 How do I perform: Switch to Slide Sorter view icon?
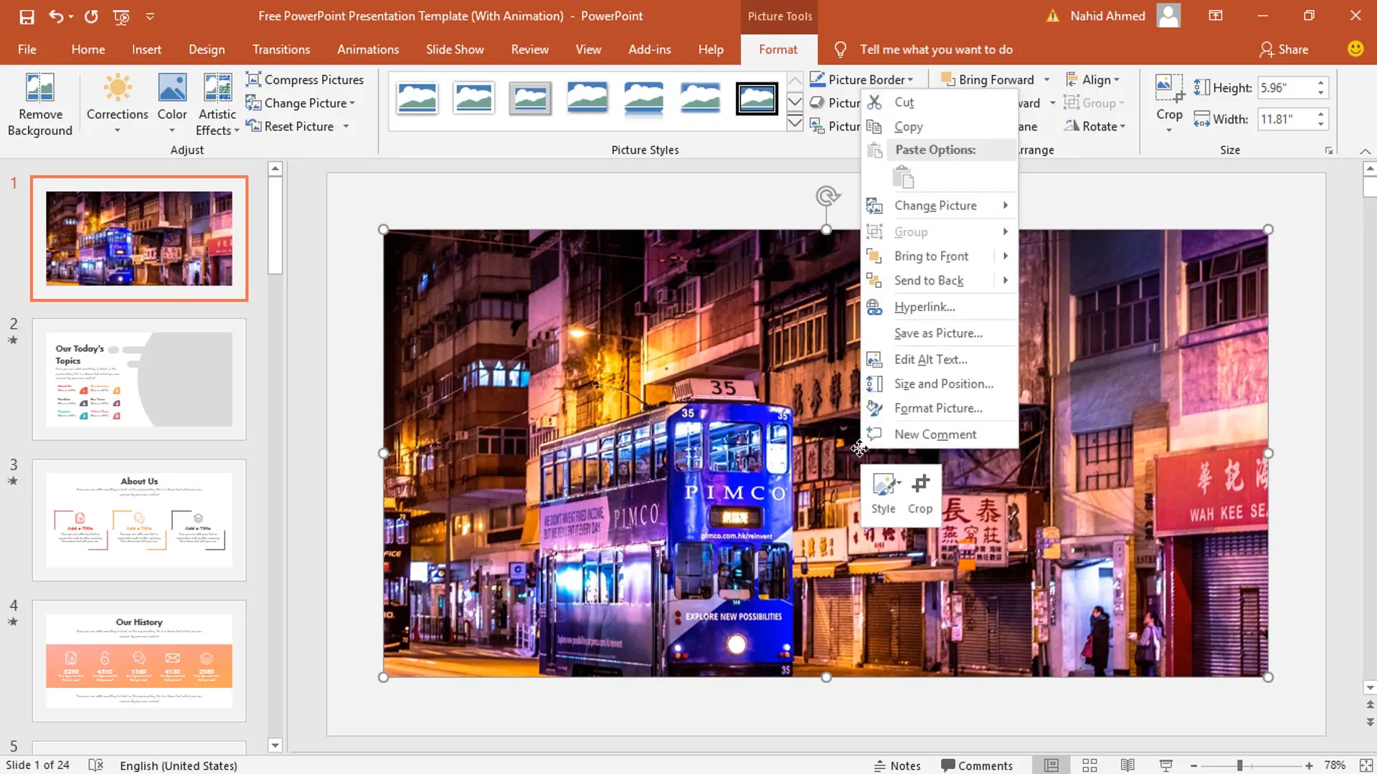[1089, 765]
